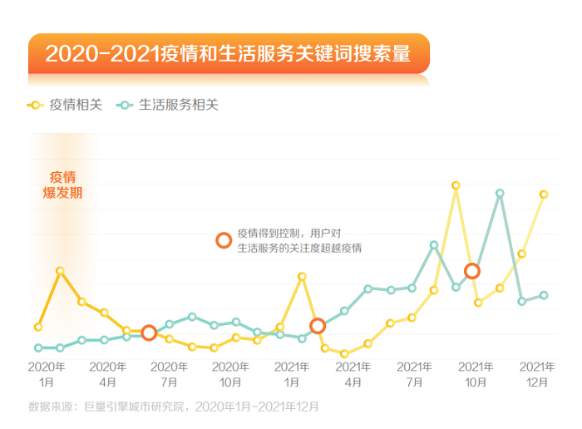
Task: Click the last yellow data point on the right
Action: 544,195
